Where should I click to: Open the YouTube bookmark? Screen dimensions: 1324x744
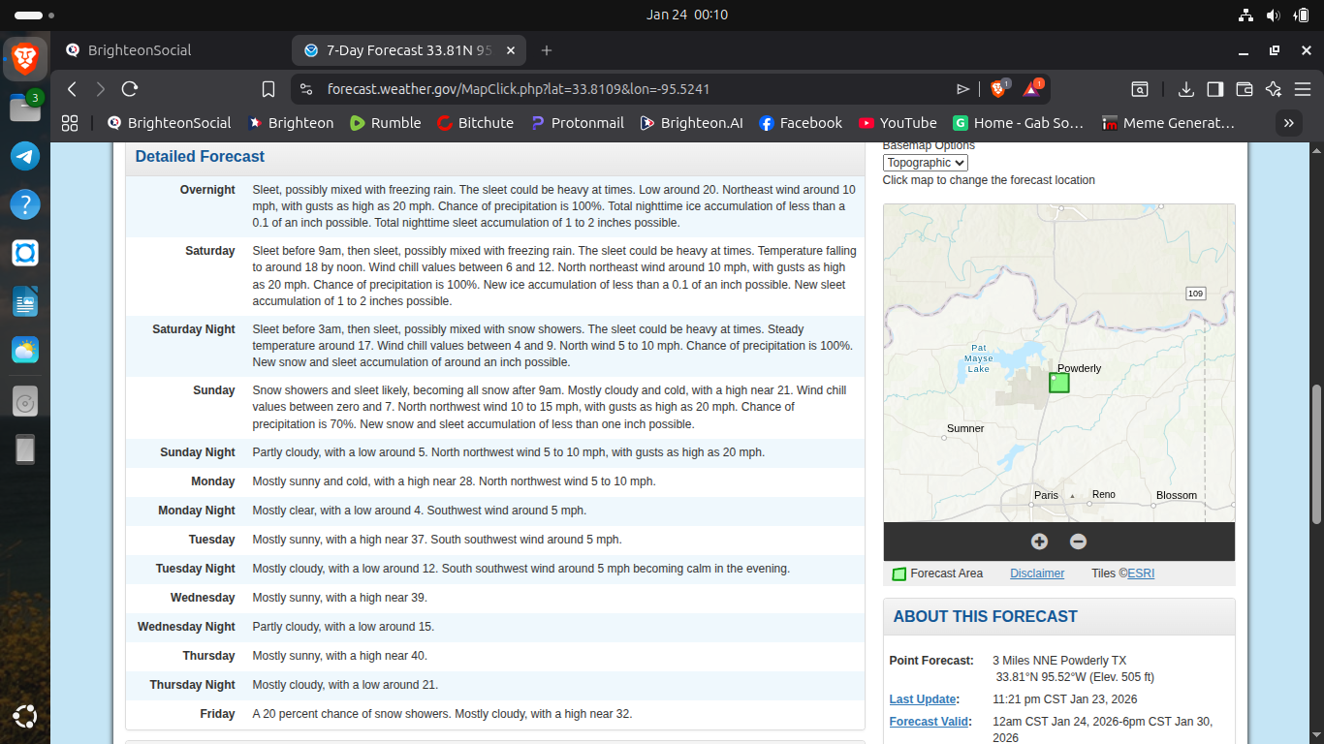tap(897, 123)
